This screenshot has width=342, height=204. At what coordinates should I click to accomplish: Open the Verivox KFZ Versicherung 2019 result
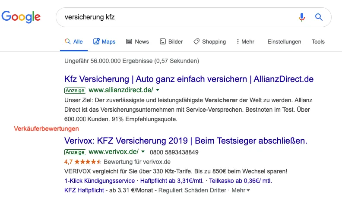coord(185,141)
